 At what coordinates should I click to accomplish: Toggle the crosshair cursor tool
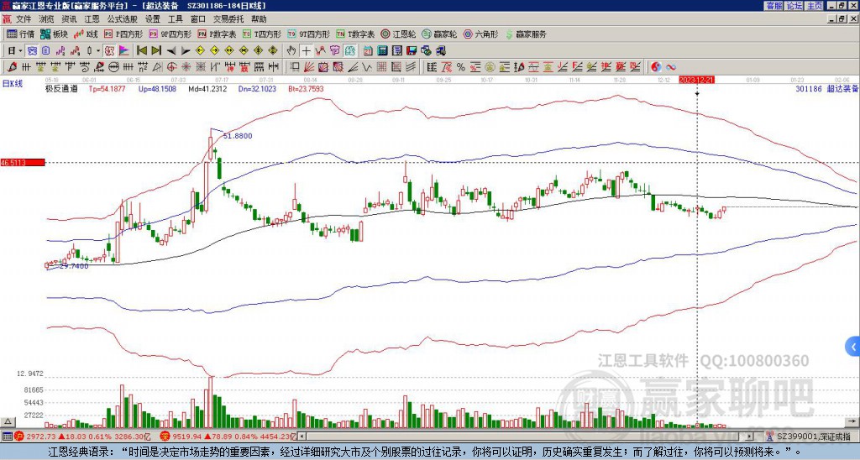tap(306, 50)
